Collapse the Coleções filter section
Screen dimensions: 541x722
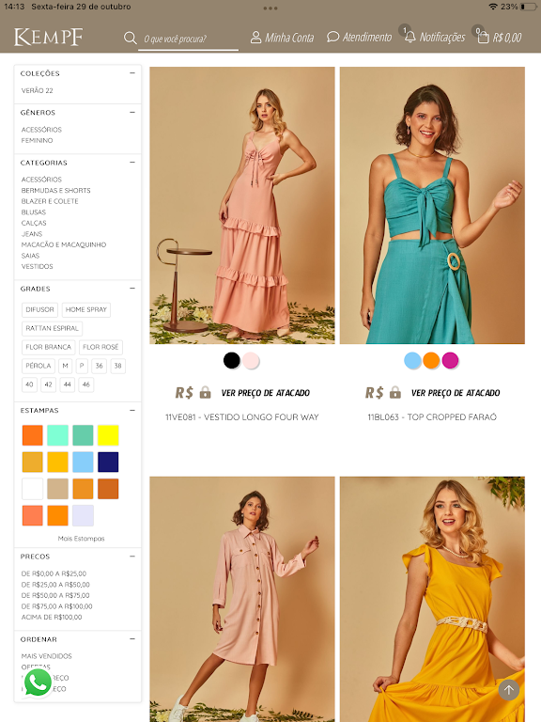(x=132, y=72)
